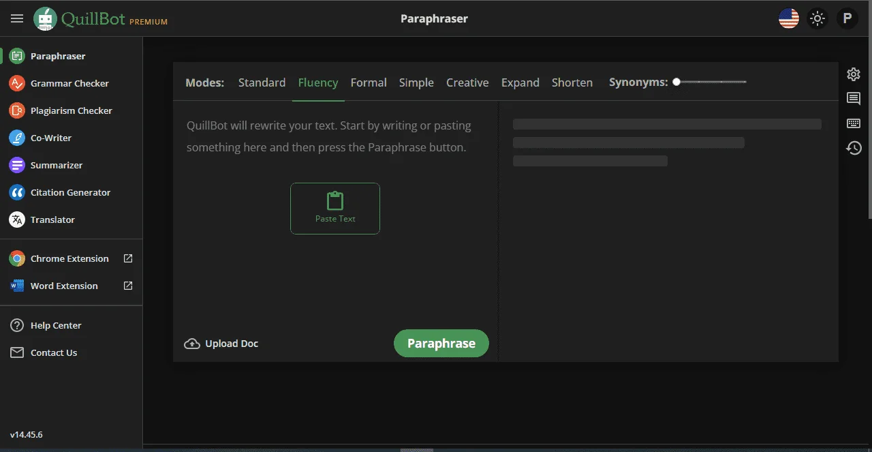
Task: Open external link beside Chrome Extension
Action: pyautogui.click(x=128, y=258)
